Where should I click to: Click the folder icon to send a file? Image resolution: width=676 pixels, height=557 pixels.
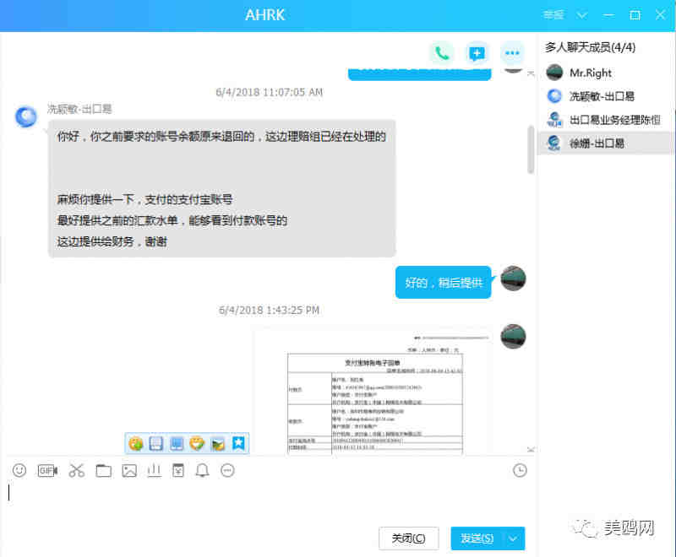[x=103, y=470]
